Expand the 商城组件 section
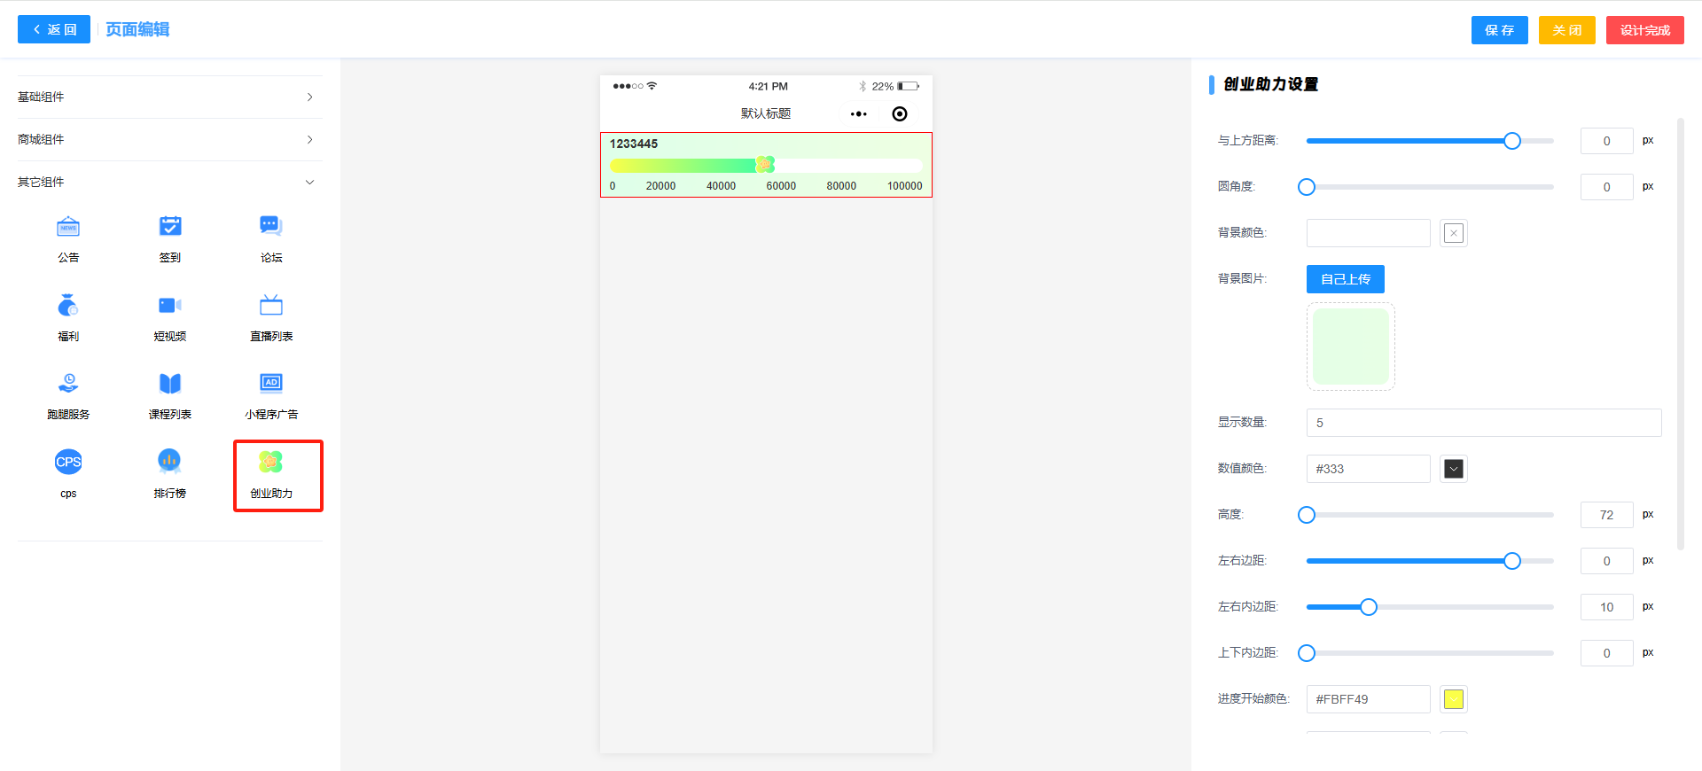This screenshot has width=1702, height=771. [x=169, y=139]
